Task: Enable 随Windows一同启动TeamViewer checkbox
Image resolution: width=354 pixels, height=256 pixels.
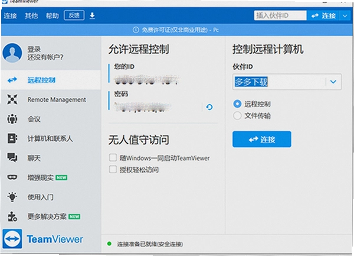Action: [113, 158]
